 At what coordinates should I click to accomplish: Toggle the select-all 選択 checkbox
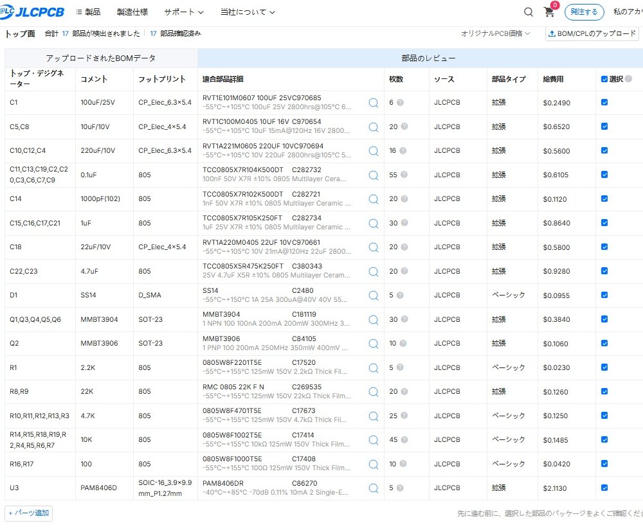pos(604,79)
